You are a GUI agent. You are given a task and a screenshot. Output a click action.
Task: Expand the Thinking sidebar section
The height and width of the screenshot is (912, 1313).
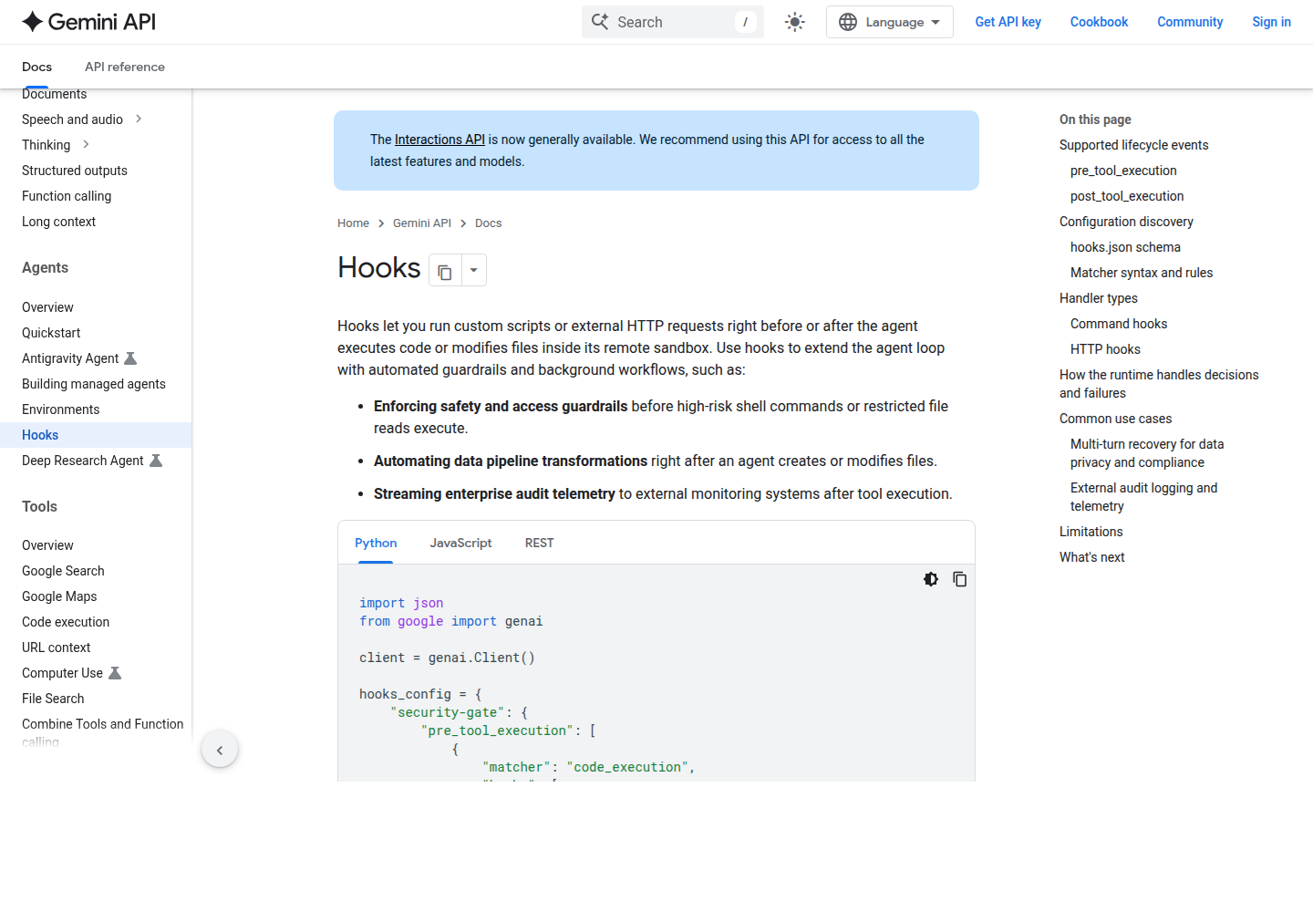point(86,144)
